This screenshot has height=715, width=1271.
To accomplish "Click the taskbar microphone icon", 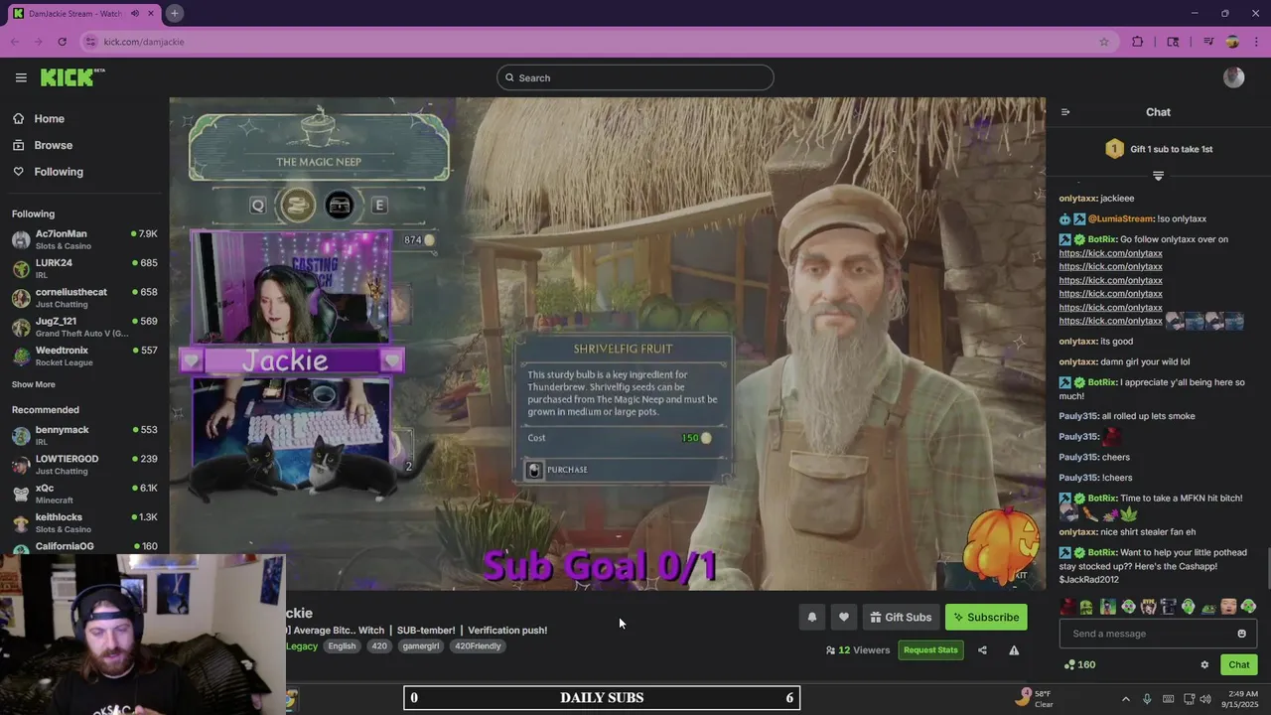I will (x=1147, y=699).
